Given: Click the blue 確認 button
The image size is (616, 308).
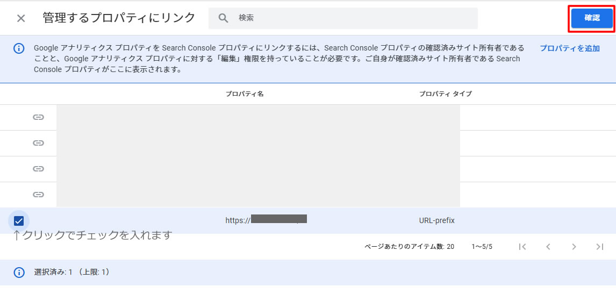Looking at the screenshot, I should tap(592, 18).
